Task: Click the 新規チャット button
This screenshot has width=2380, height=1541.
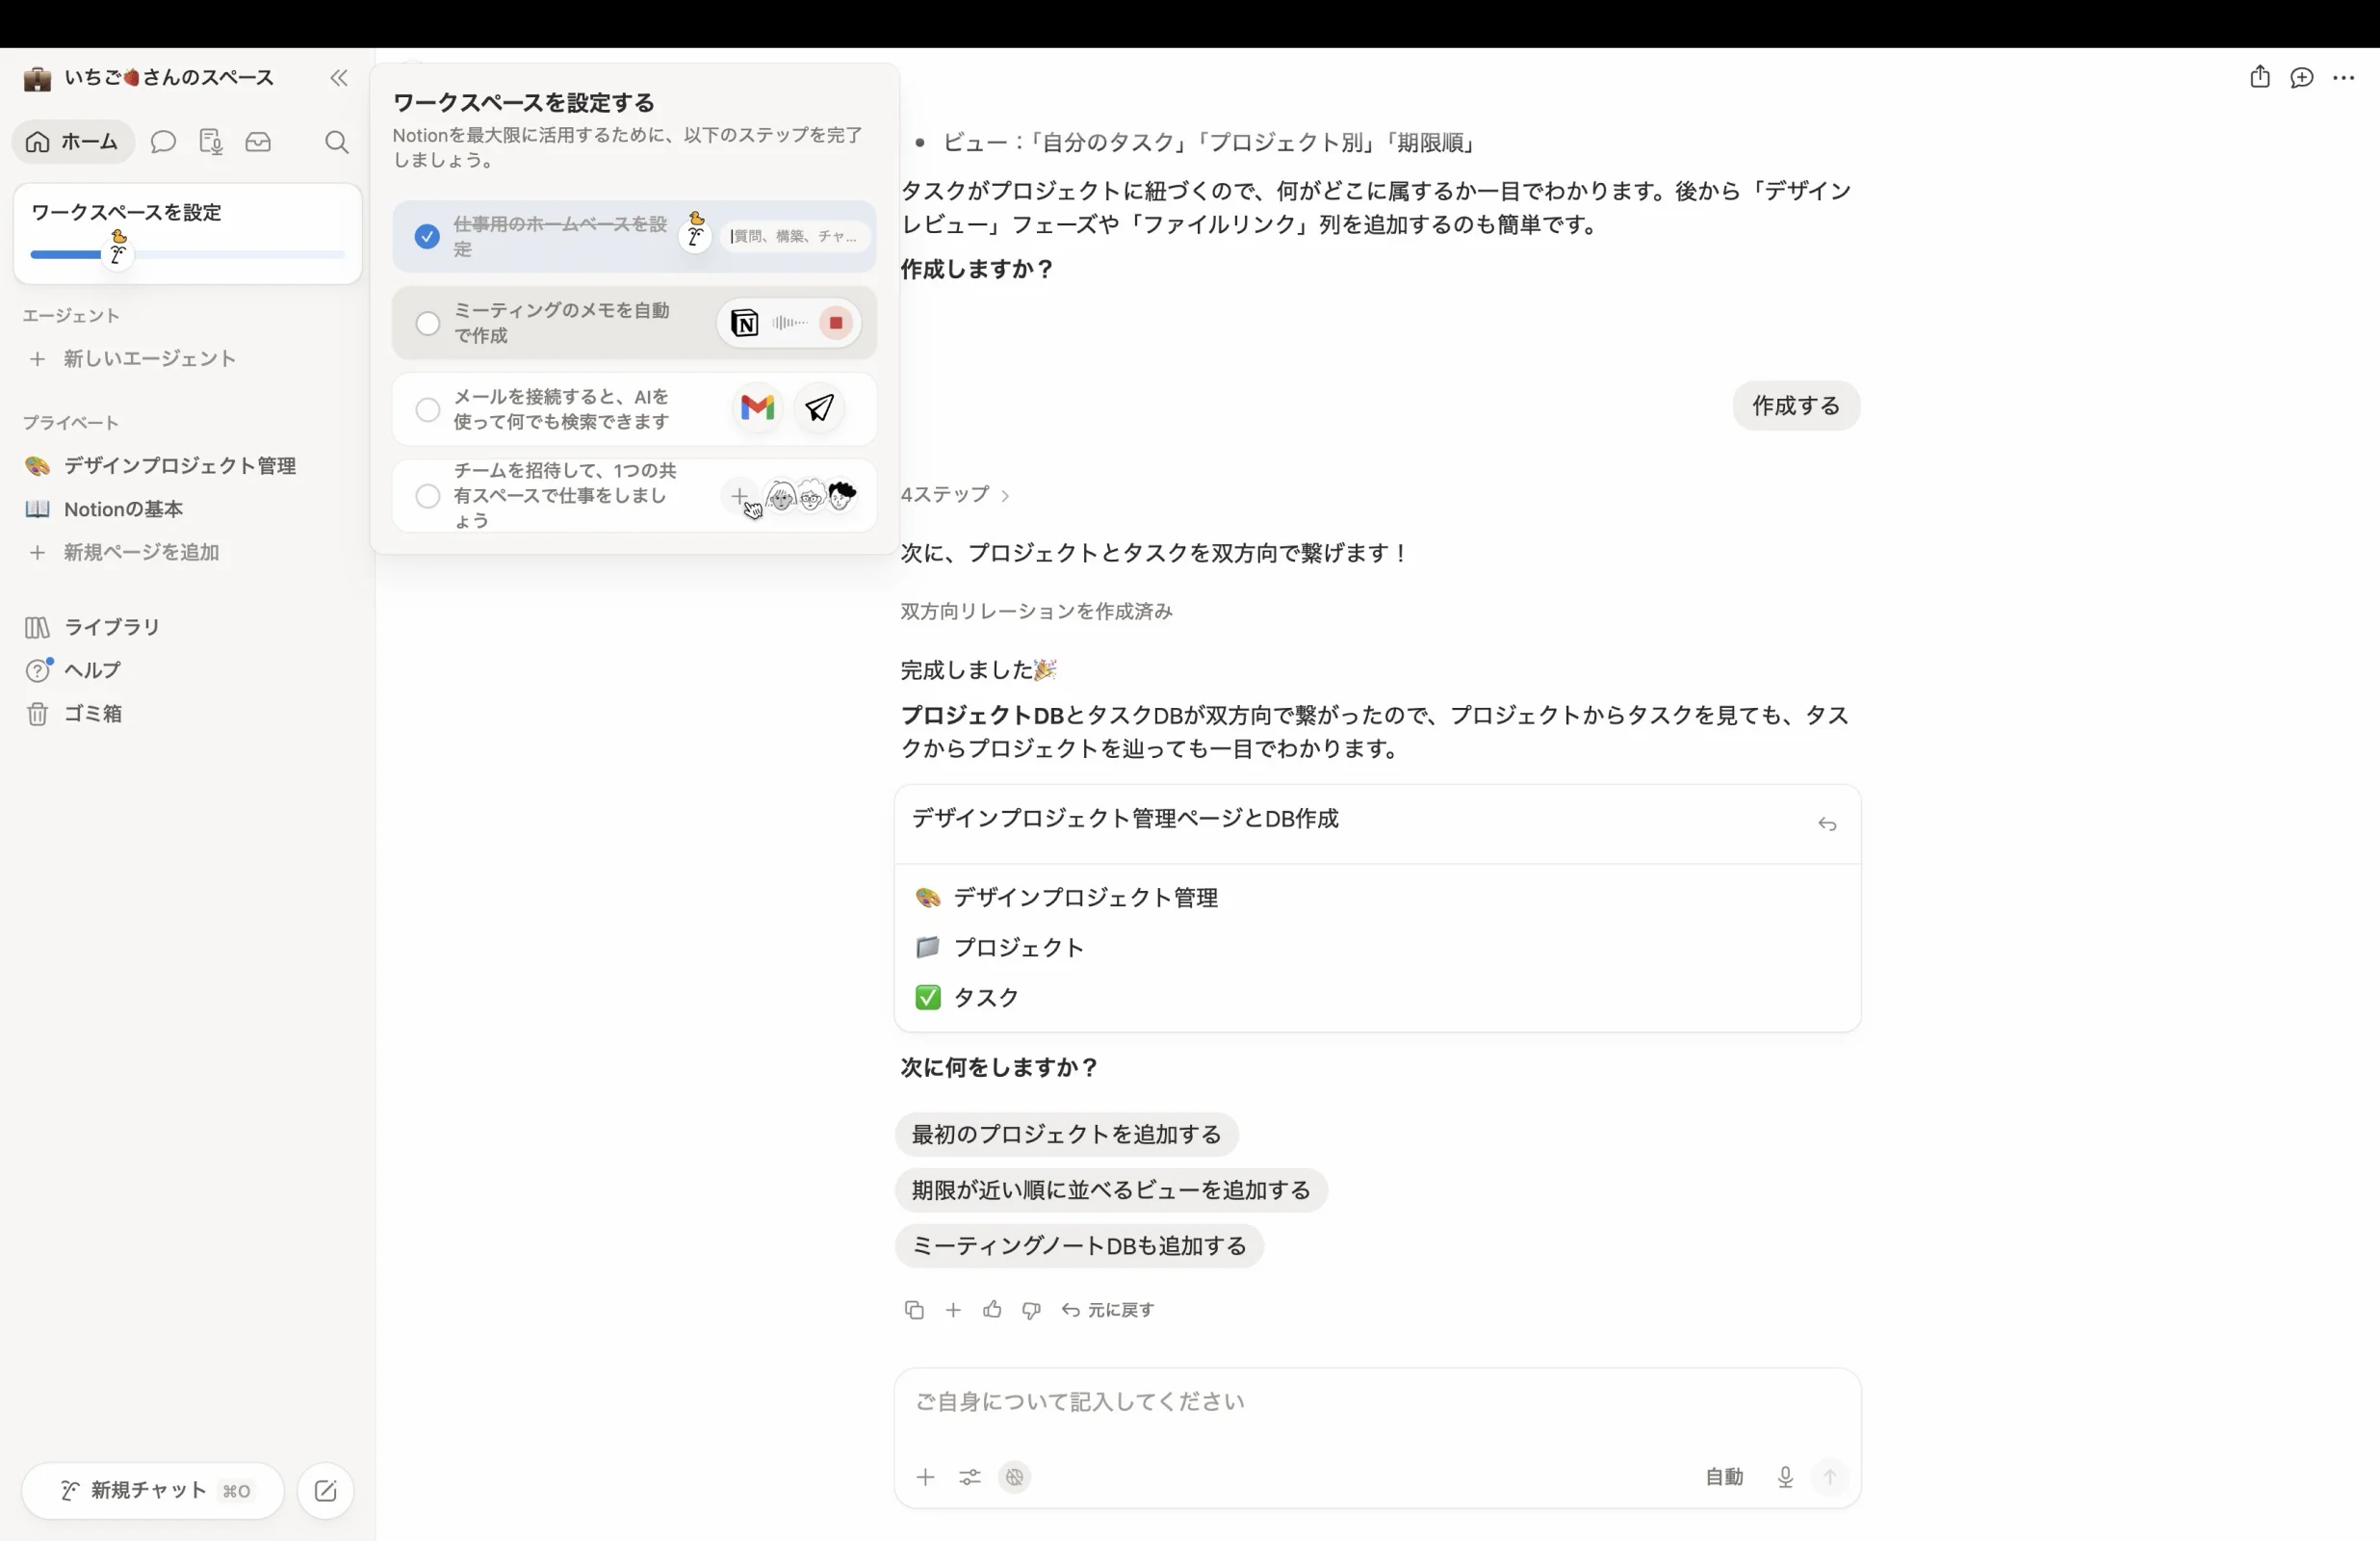Action: click(x=153, y=1491)
